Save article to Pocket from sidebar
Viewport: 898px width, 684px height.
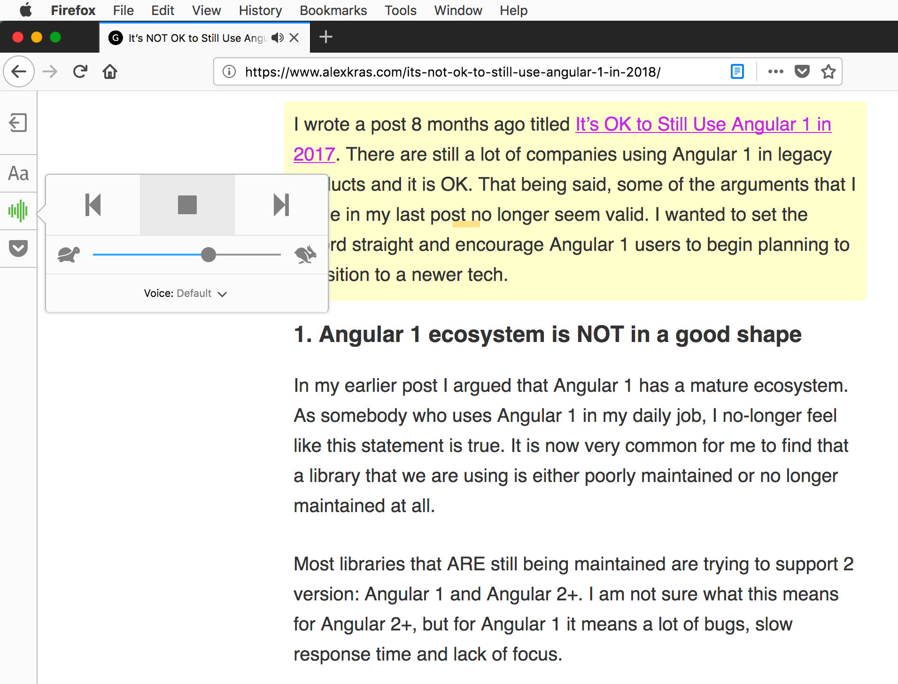(18, 248)
